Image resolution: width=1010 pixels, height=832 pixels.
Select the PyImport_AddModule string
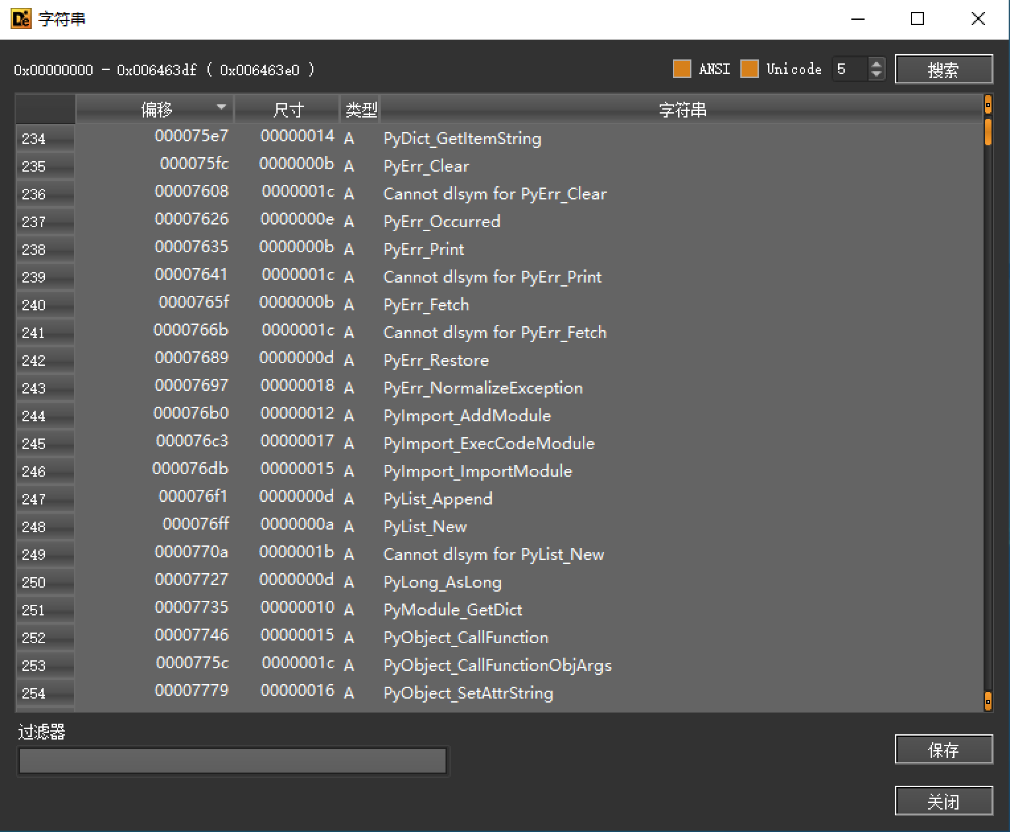(x=467, y=415)
